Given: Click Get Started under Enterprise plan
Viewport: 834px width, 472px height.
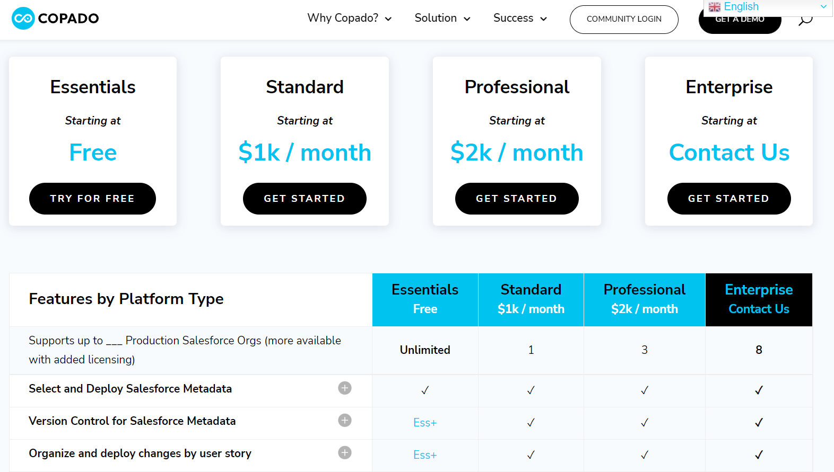Looking at the screenshot, I should click(x=729, y=199).
